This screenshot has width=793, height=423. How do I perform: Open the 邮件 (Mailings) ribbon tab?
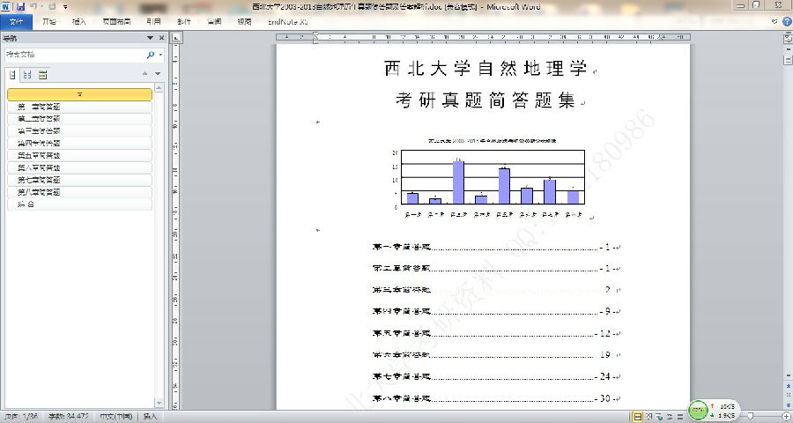[184, 22]
